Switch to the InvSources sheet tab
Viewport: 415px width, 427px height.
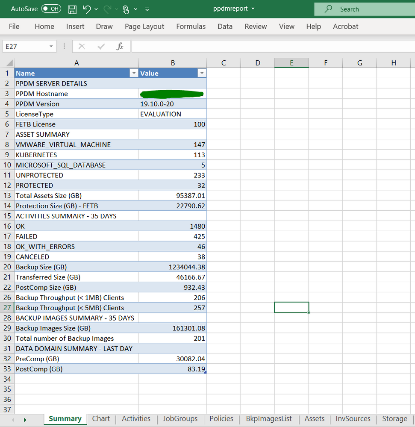pos(353,419)
